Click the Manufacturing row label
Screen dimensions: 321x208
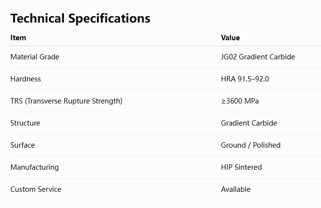(x=34, y=167)
